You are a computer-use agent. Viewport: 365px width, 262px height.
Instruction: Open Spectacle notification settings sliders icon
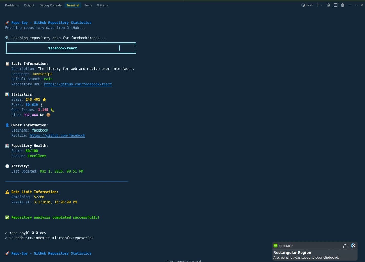(x=345, y=246)
